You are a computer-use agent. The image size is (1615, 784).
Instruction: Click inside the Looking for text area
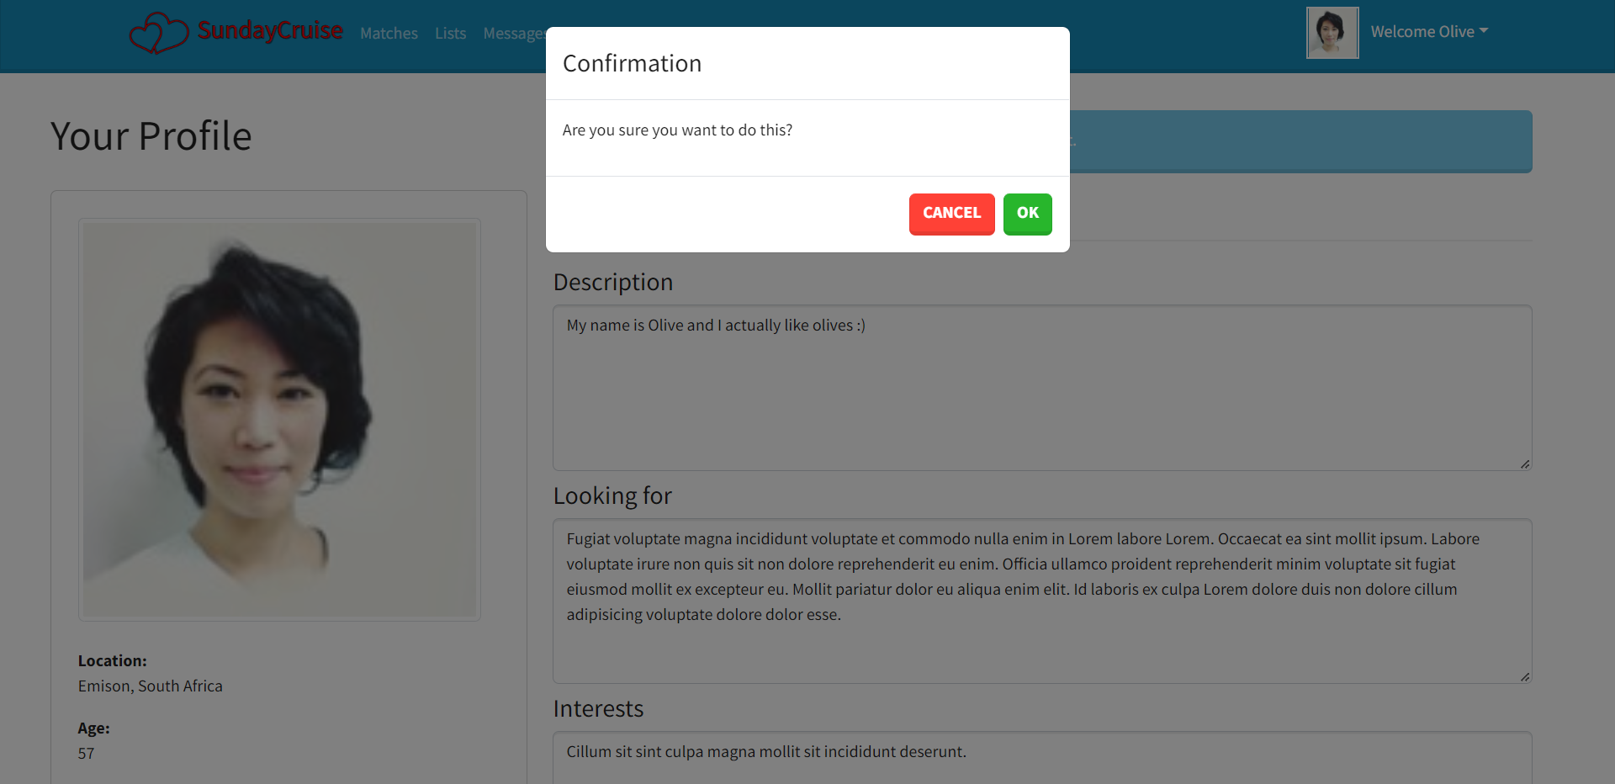1041,601
